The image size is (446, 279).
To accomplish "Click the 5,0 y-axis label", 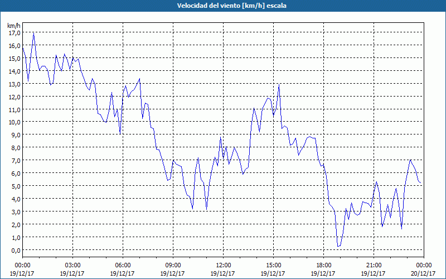I will [x=16, y=186].
